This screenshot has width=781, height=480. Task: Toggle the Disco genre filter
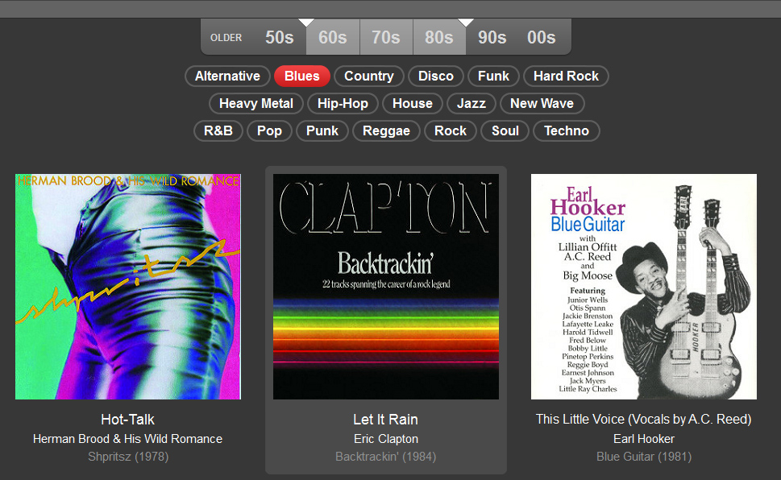tap(436, 77)
